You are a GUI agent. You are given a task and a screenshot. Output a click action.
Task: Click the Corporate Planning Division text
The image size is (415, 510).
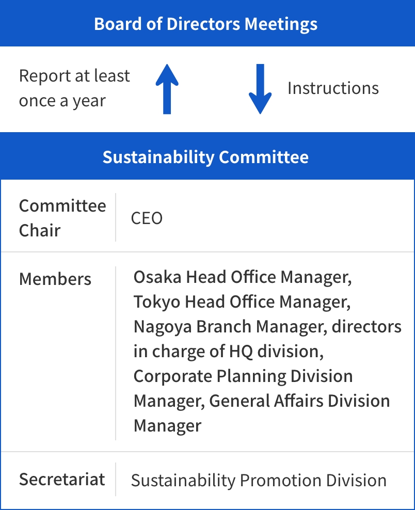pos(243,376)
